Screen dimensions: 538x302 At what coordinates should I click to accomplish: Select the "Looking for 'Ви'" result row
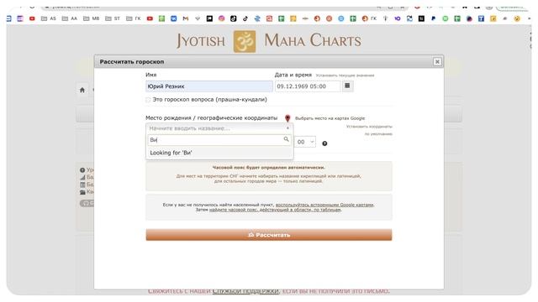[x=219, y=153]
